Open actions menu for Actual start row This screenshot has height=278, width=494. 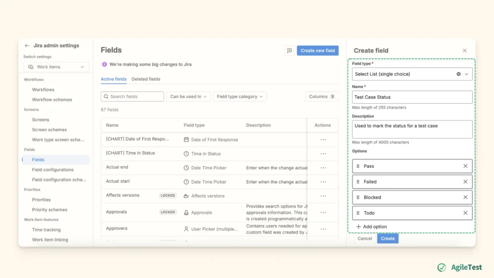323,182
